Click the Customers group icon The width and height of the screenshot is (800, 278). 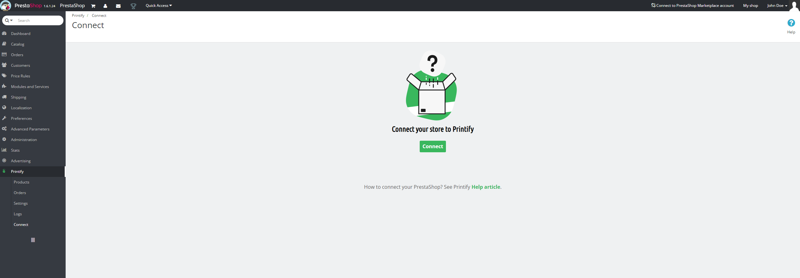(x=4, y=65)
